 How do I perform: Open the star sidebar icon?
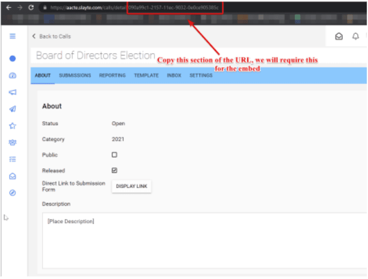click(x=12, y=126)
